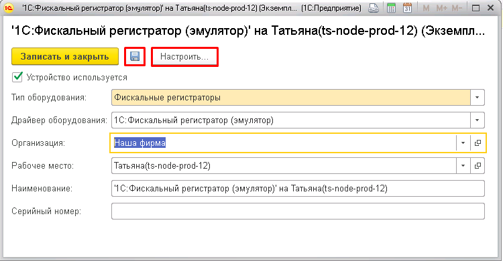This screenshot has height=261, width=503.
Task: Maximize the window
Action: [476, 8]
